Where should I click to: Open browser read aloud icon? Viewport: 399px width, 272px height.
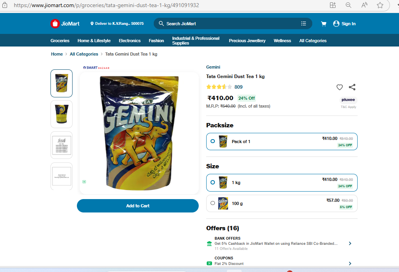pos(364,5)
